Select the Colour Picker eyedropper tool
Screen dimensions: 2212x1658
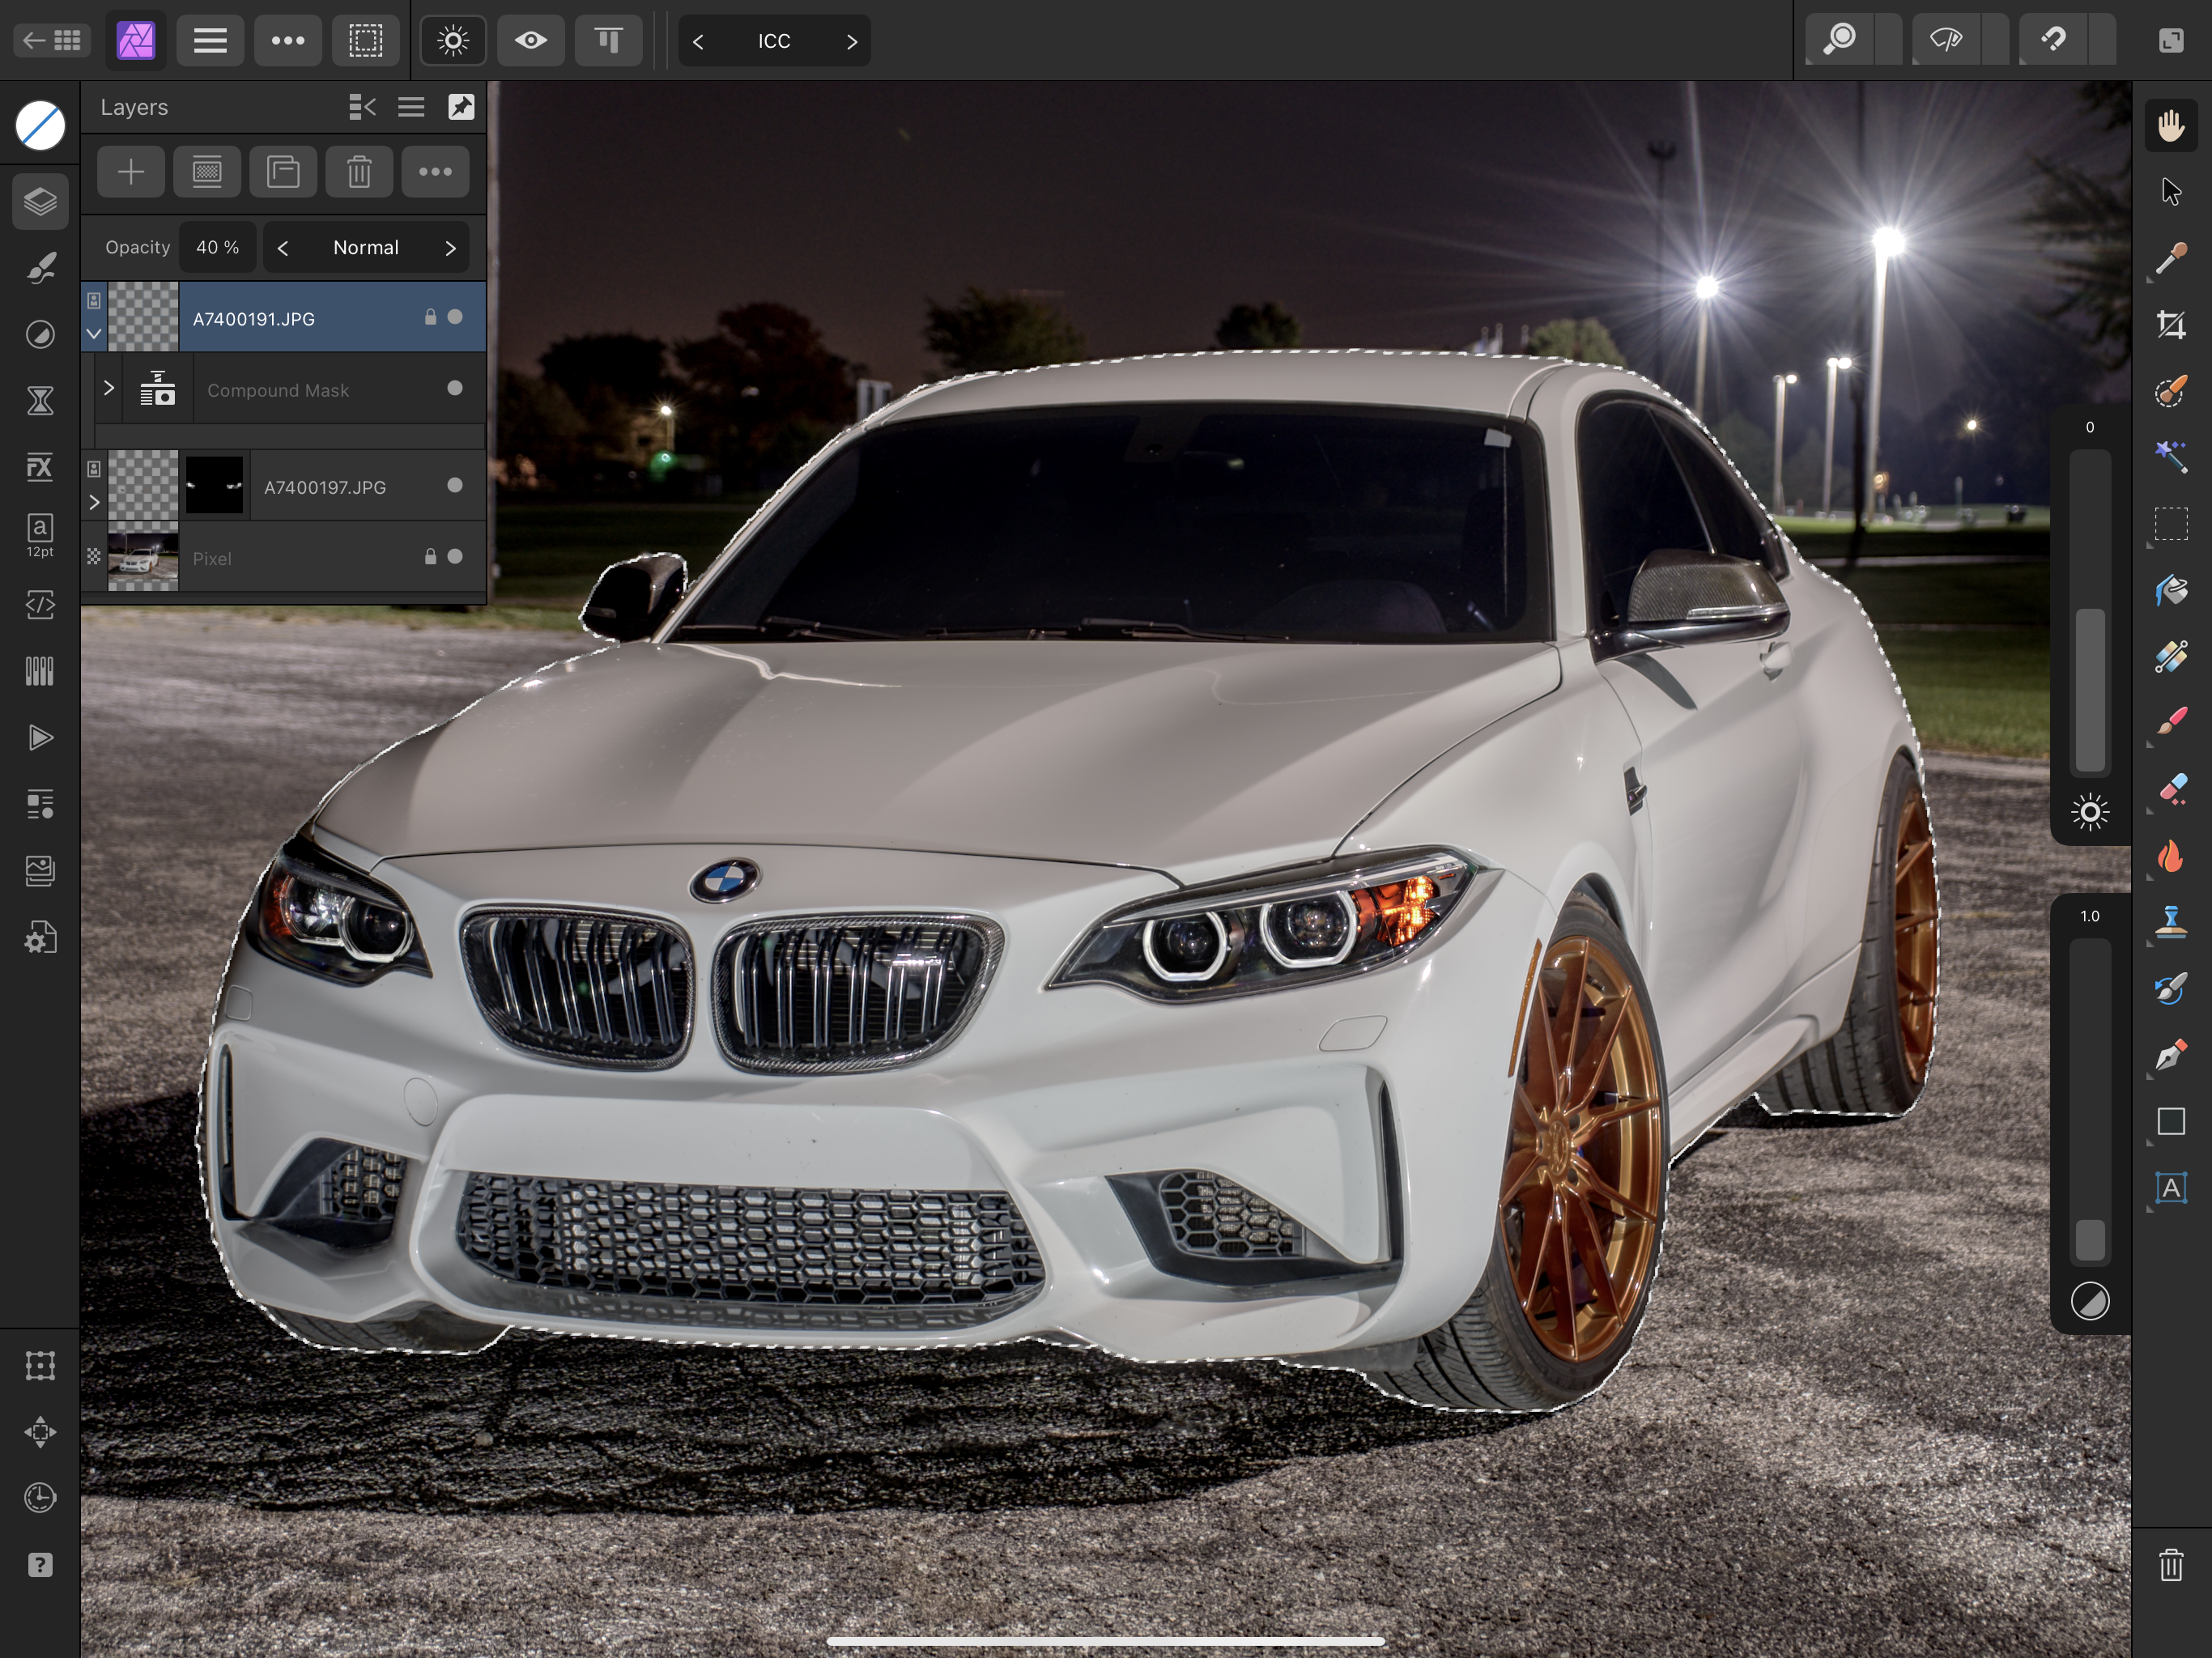[x=2170, y=258]
